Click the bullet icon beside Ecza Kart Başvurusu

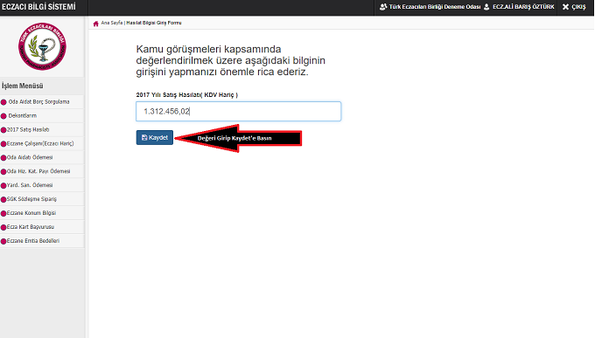pos(3,228)
